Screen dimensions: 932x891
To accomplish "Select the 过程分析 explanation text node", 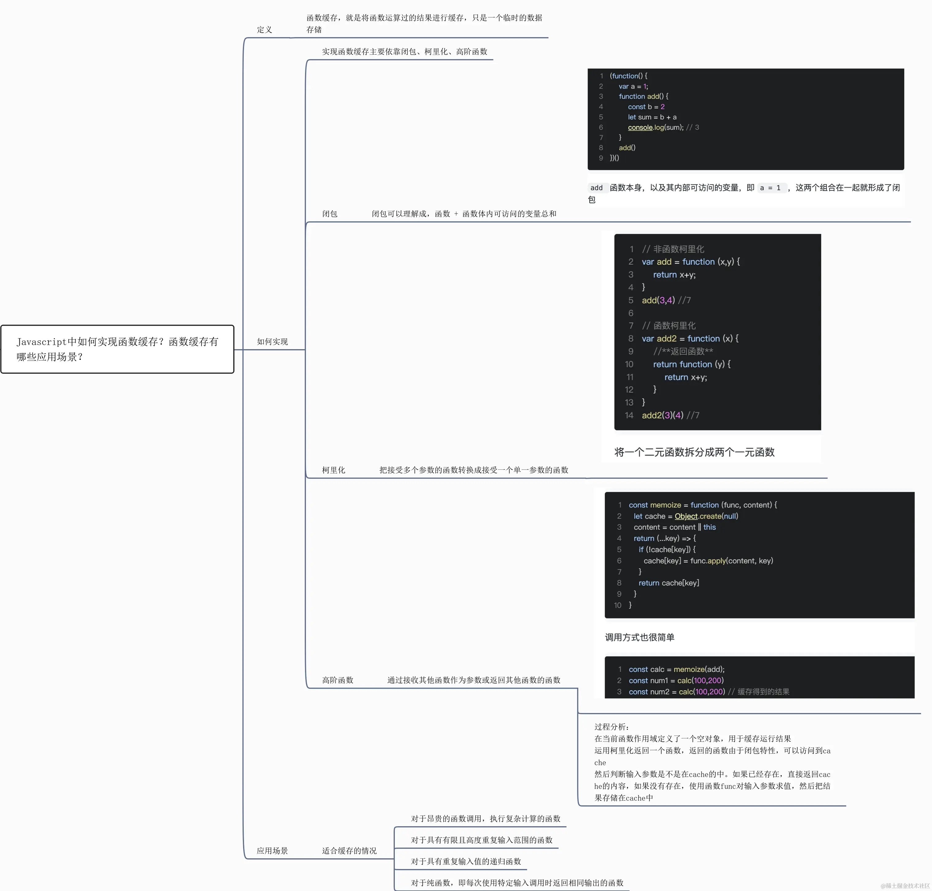I will pyautogui.click(x=712, y=762).
